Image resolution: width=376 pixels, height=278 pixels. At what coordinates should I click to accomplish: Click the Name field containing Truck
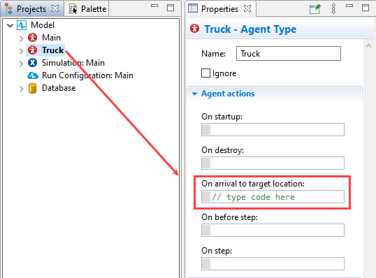[x=288, y=54]
